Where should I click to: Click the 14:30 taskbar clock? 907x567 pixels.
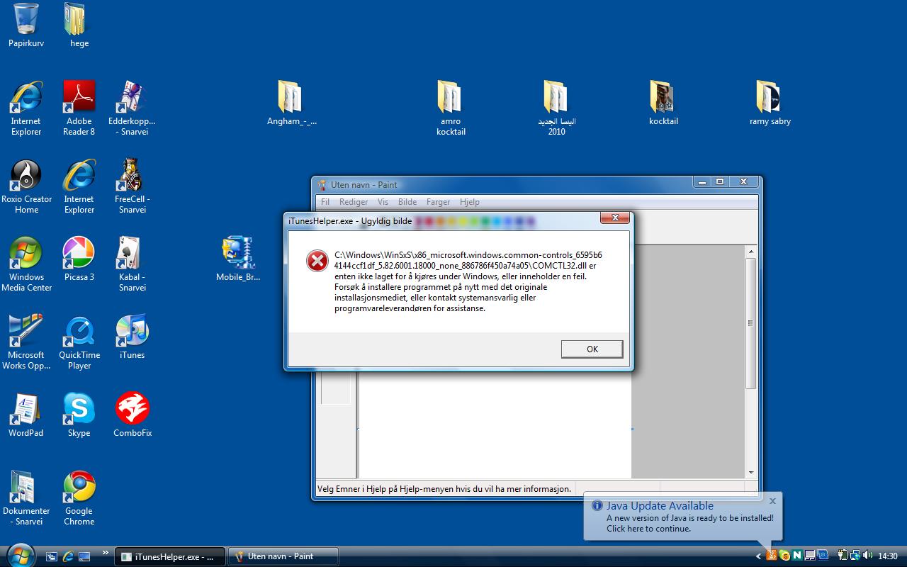[x=887, y=556]
